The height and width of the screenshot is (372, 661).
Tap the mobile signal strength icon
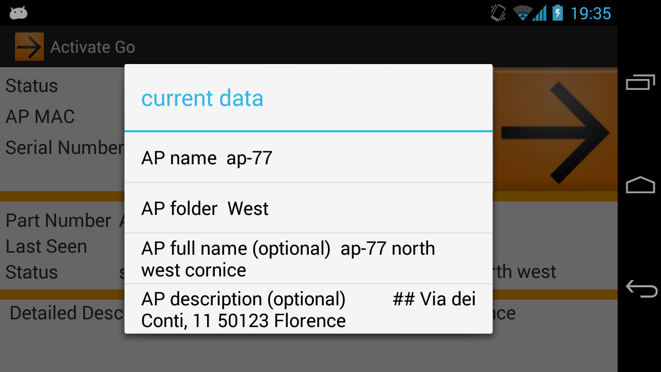(540, 13)
